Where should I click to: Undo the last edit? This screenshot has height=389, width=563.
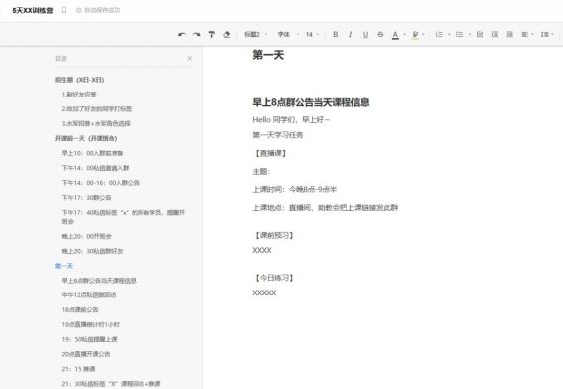[182, 35]
